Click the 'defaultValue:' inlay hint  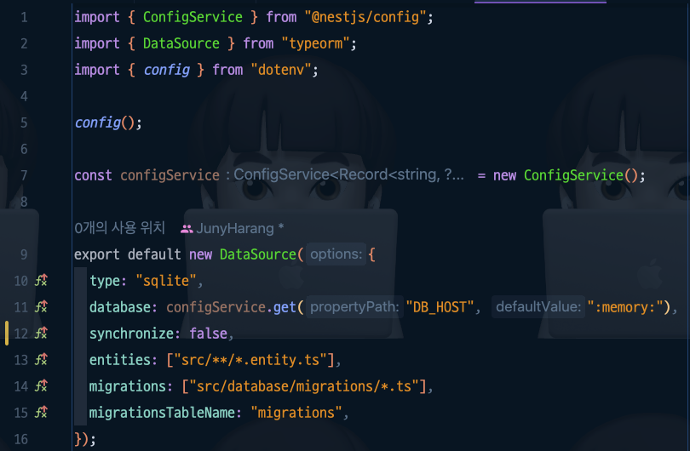pos(538,307)
